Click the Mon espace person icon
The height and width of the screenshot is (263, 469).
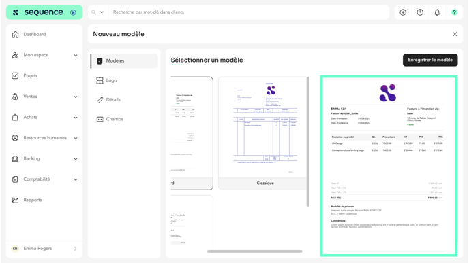(15, 55)
